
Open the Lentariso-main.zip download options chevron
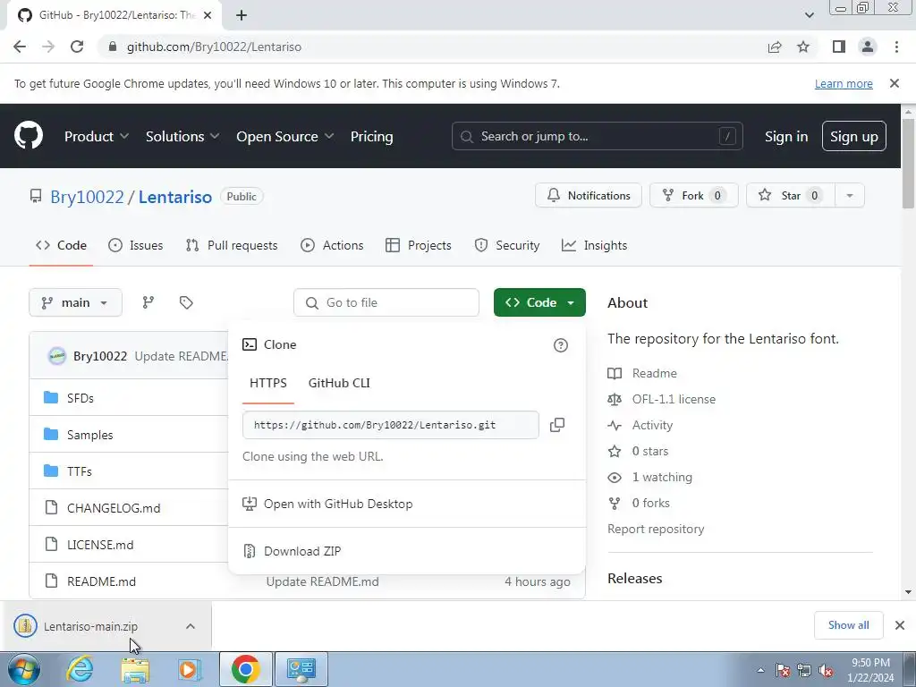(x=191, y=626)
